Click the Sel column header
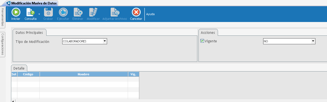Image resolution: width=327 pixels, height=102 pixels. (14, 74)
